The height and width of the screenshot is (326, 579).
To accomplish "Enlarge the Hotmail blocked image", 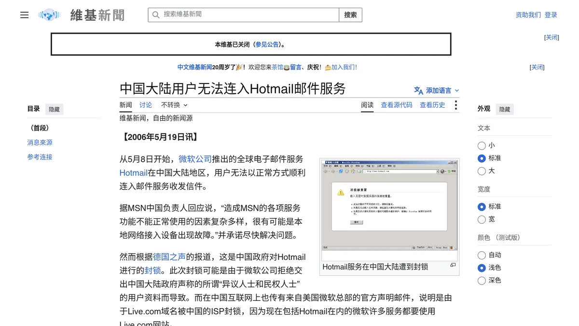I will pyautogui.click(x=453, y=265).
